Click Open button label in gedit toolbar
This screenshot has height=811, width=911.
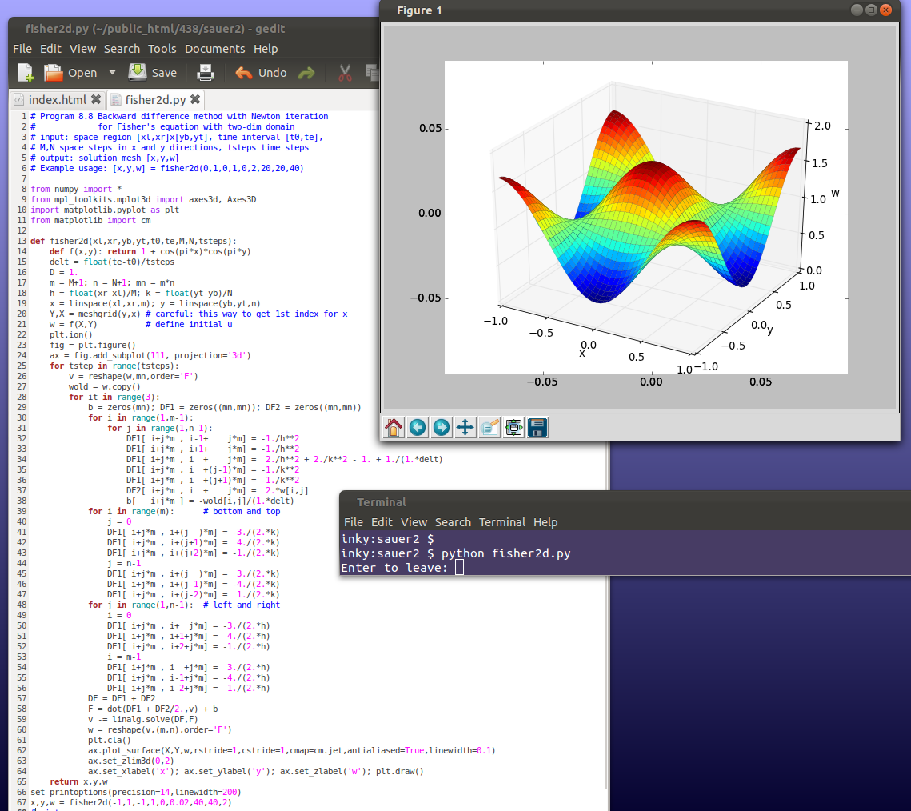pos(82,73)
